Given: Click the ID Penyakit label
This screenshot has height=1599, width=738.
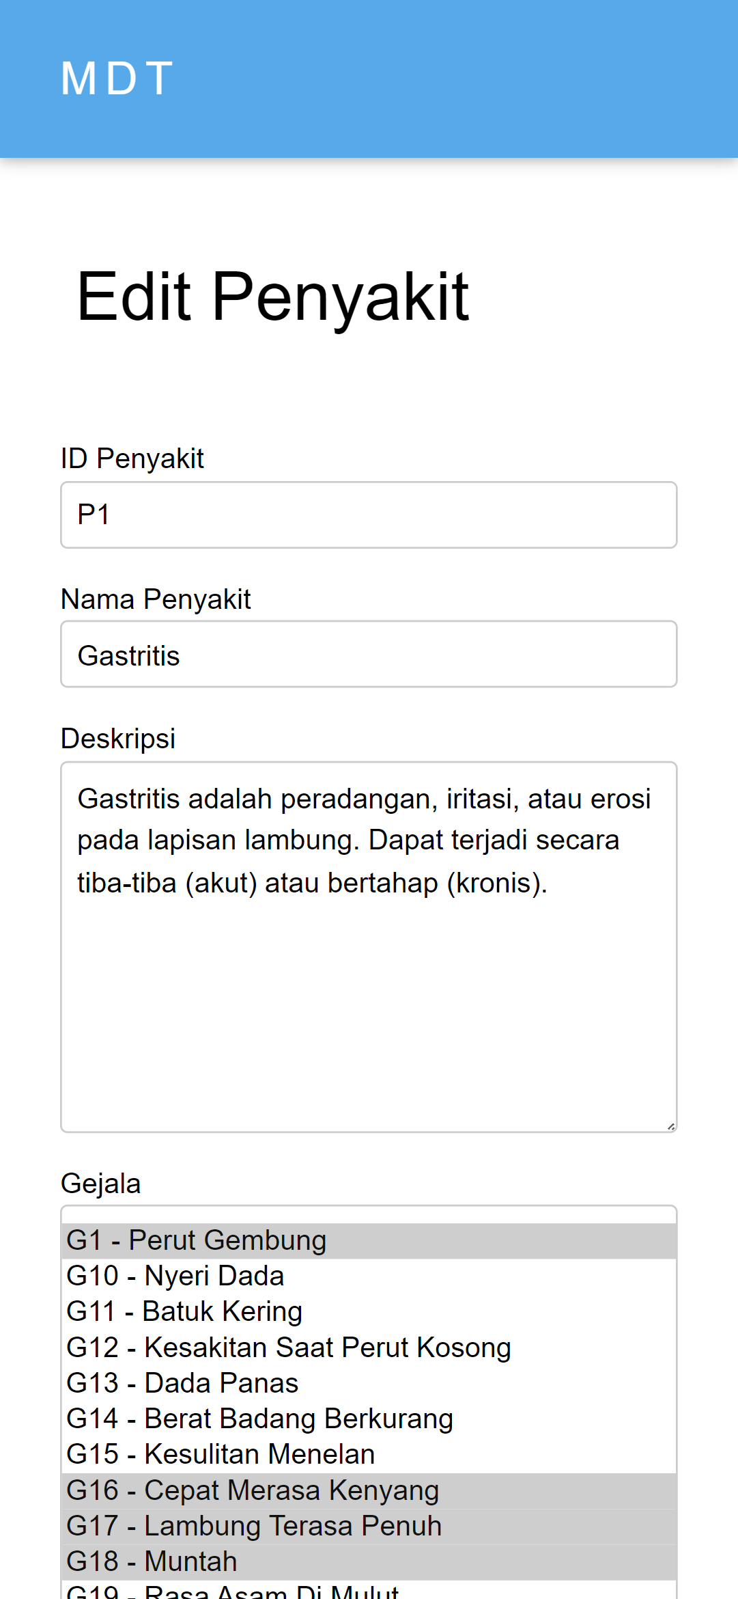Looking at the screenshot, I should point(132,459).
